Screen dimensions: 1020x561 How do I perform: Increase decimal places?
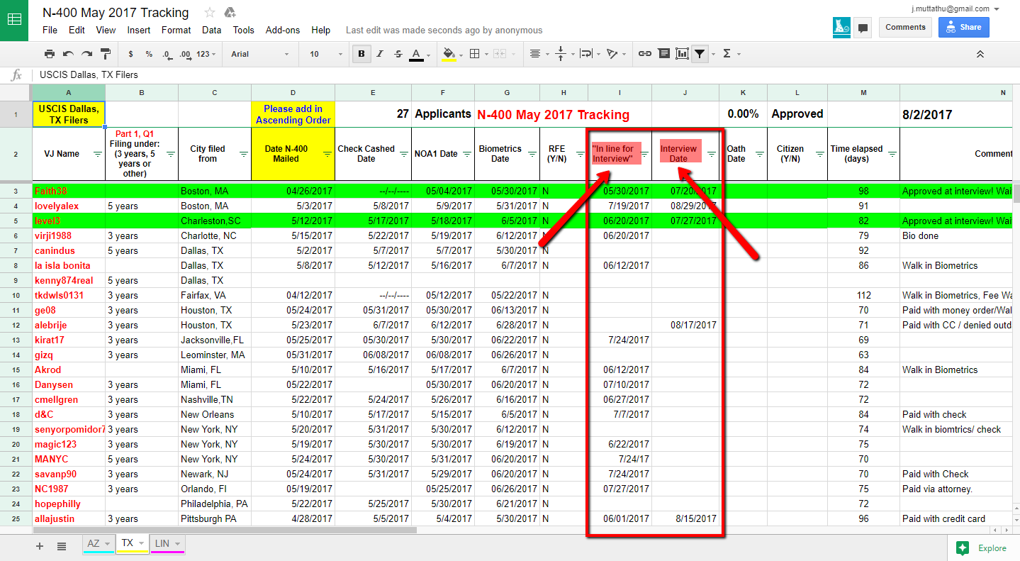185,54
